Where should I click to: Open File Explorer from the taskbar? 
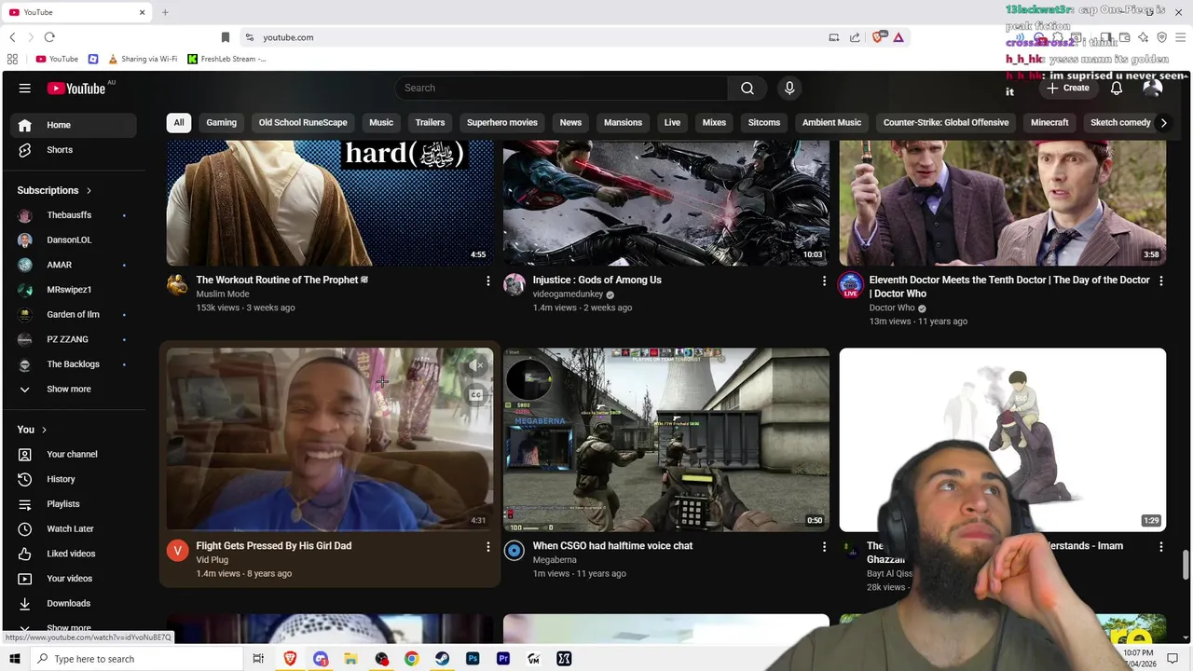[x=350, y=659]
